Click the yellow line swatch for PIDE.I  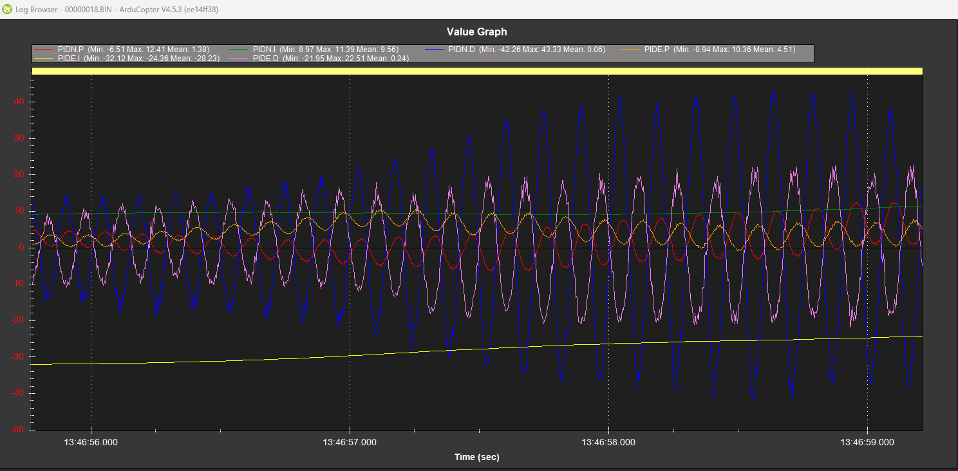(x=44, y=58)
